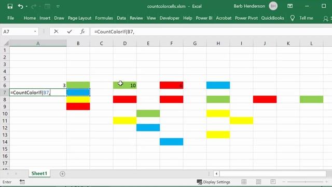The image size is (332, 187).
Task: Add a new sheet with the plus icon
Action: 62,173
